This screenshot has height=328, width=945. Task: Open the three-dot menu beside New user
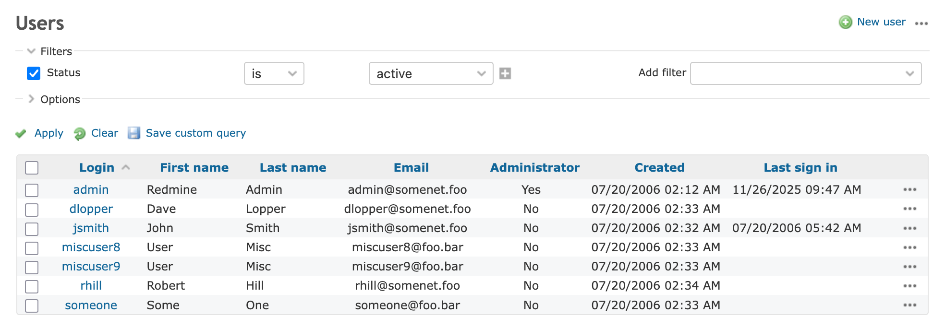click(x=921, y=23)
